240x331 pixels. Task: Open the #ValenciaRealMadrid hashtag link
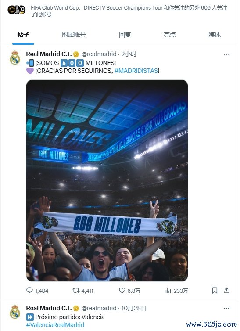55,325
